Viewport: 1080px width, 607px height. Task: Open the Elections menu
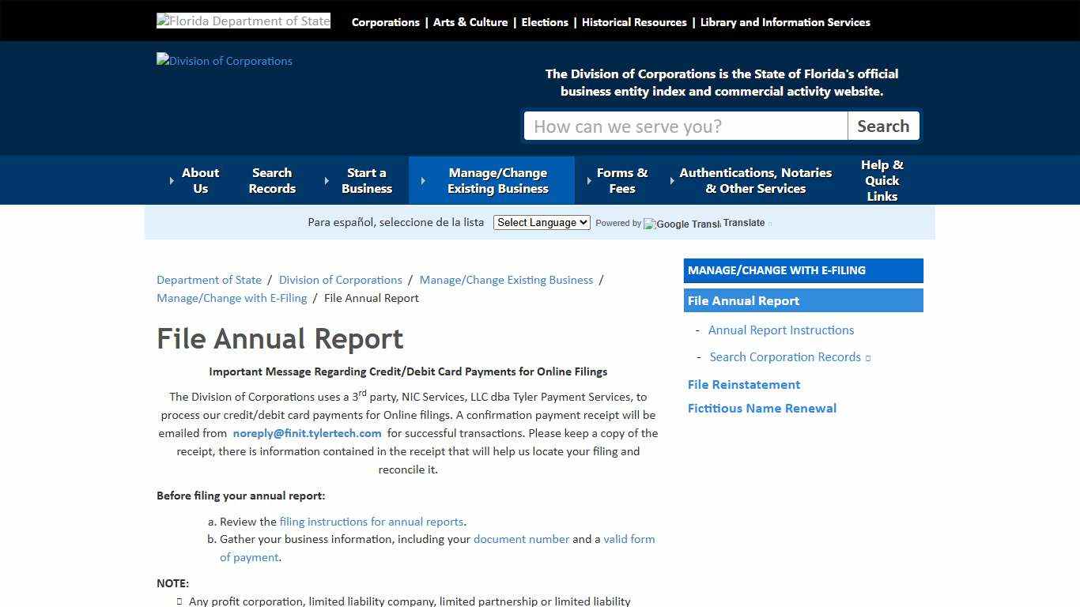(x=545, y=22)
